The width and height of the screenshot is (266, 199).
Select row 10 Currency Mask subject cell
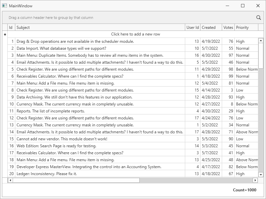point(100,104)
